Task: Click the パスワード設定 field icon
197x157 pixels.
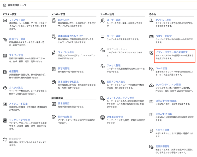Action: (x=151, y=37)
